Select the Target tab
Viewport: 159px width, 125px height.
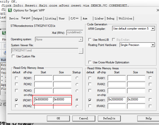coord(26,18)
